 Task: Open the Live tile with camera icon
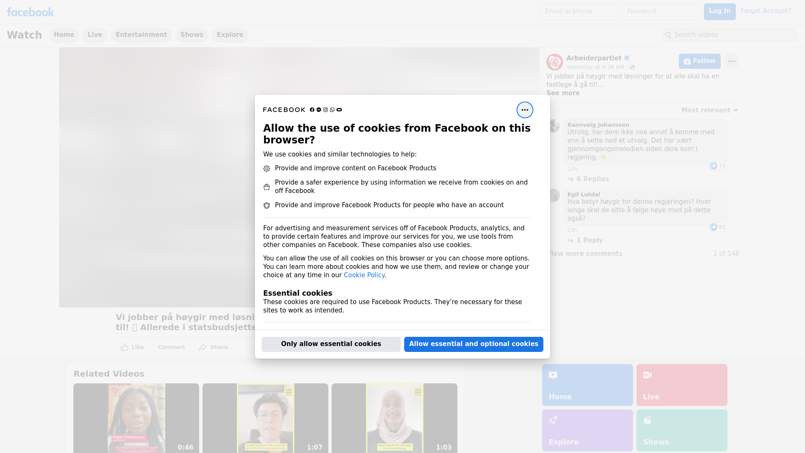[x=682, y=385]
